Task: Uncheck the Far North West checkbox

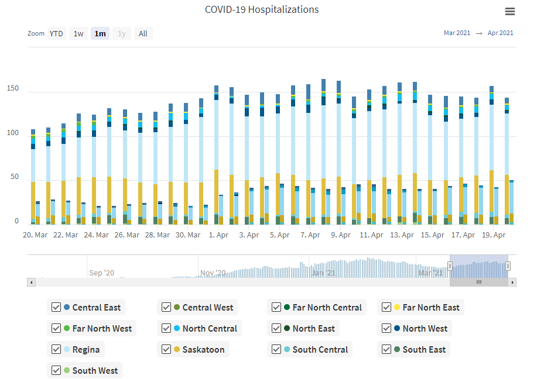Action: click(56, 329)
